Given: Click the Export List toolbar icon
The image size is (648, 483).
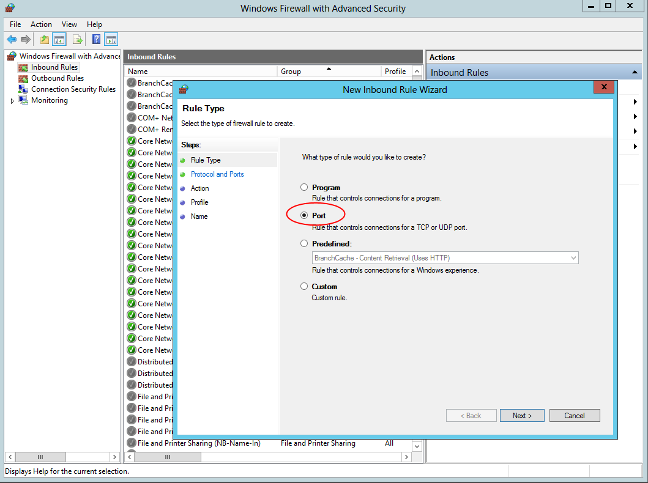Looking at the screenshot, I should click(x=78, y=40).
